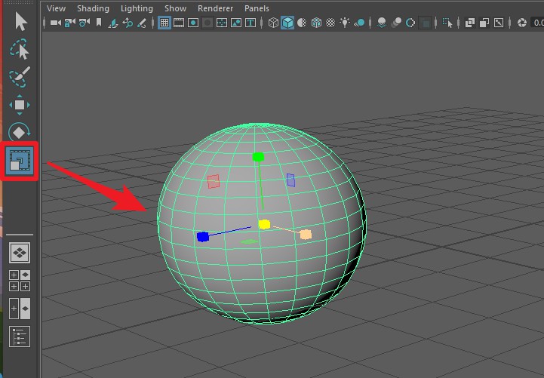Open the View menu

pyautogui.click(x=56, y=8)
